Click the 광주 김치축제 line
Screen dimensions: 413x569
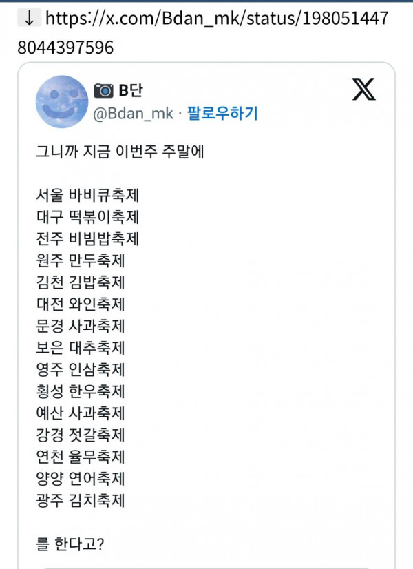point(80,501)
